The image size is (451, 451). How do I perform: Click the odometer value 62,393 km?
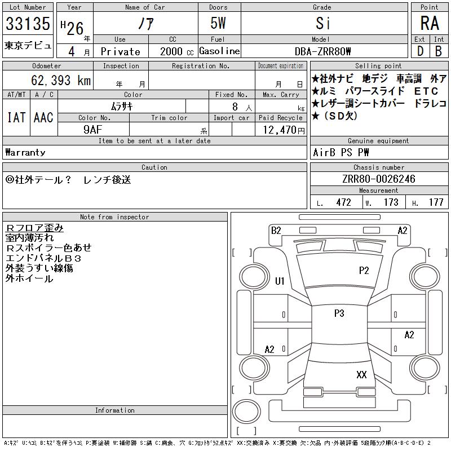click(x=61, y=80)
